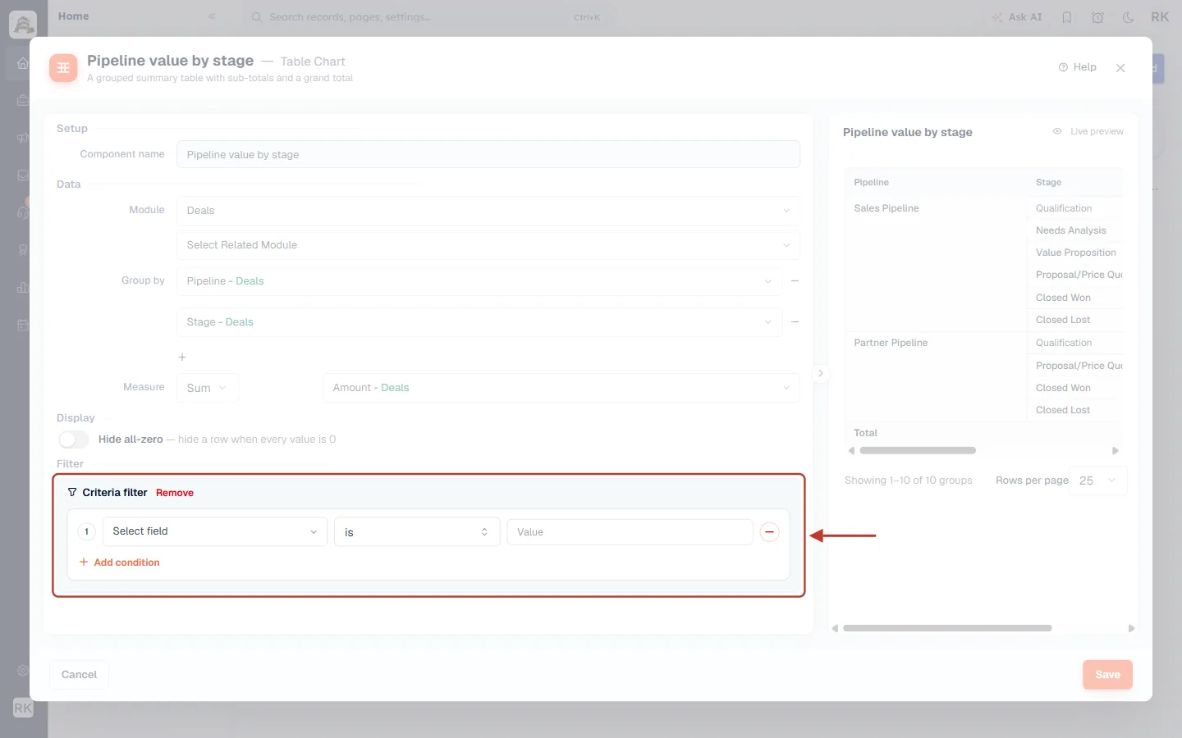Screen dimensions: 1182x738
Task: Click the Value Proposition stage cell
Action: coord(1075,253)
